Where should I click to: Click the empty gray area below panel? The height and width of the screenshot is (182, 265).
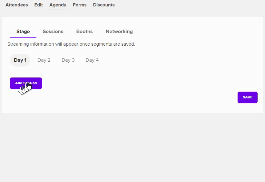(132, 148)
